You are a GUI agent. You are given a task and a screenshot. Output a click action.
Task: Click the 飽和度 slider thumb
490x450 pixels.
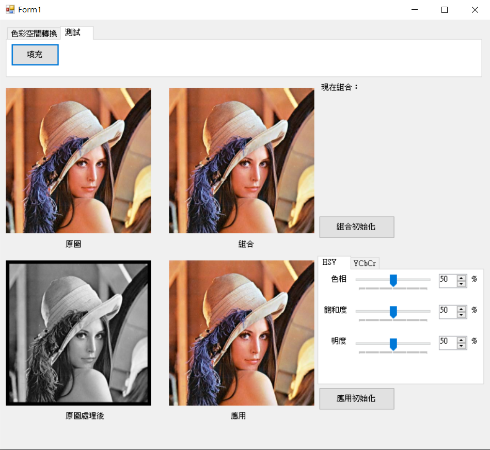393,312
